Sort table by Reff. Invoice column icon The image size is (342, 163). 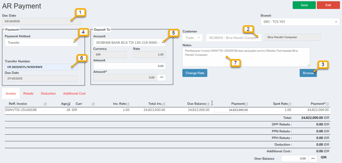pos(45,104)
